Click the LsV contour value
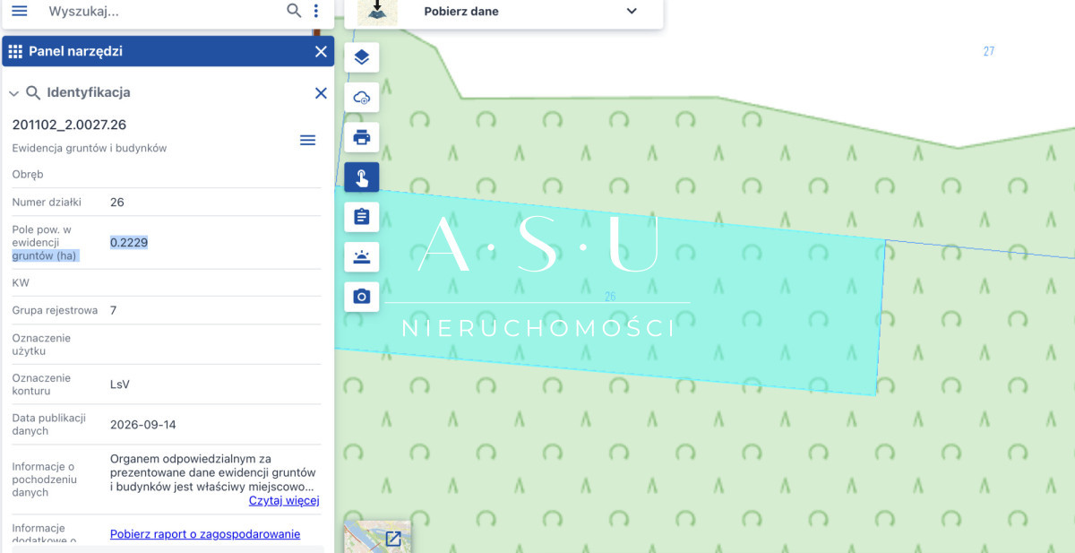Image resolution: width=1075 pixels, height=553 pixels. tap(120, 385)
